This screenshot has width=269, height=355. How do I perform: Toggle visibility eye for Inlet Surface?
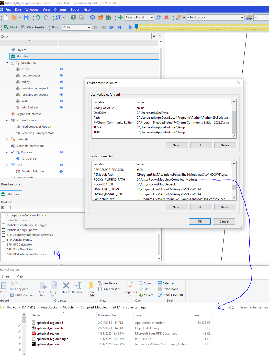(x=61, y=107)
